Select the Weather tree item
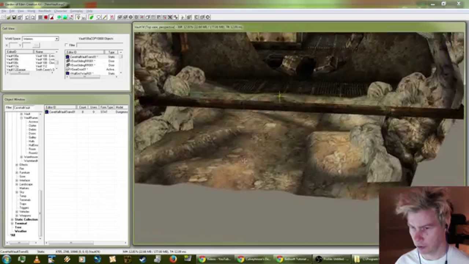 pos(21,231)
